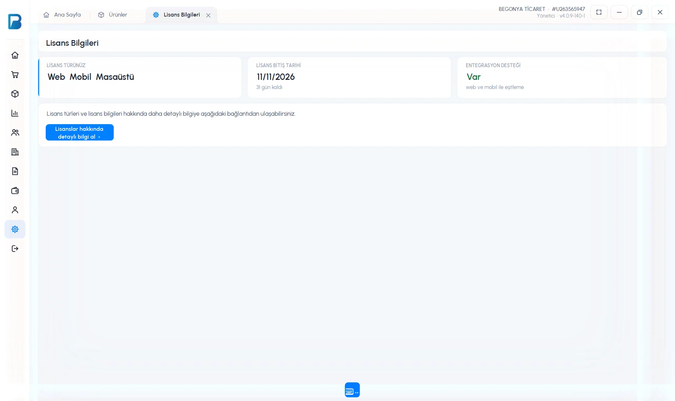Switch to the Ana Sayfa tab
This screenshot has height=401, width=675.
click(62, 15)
